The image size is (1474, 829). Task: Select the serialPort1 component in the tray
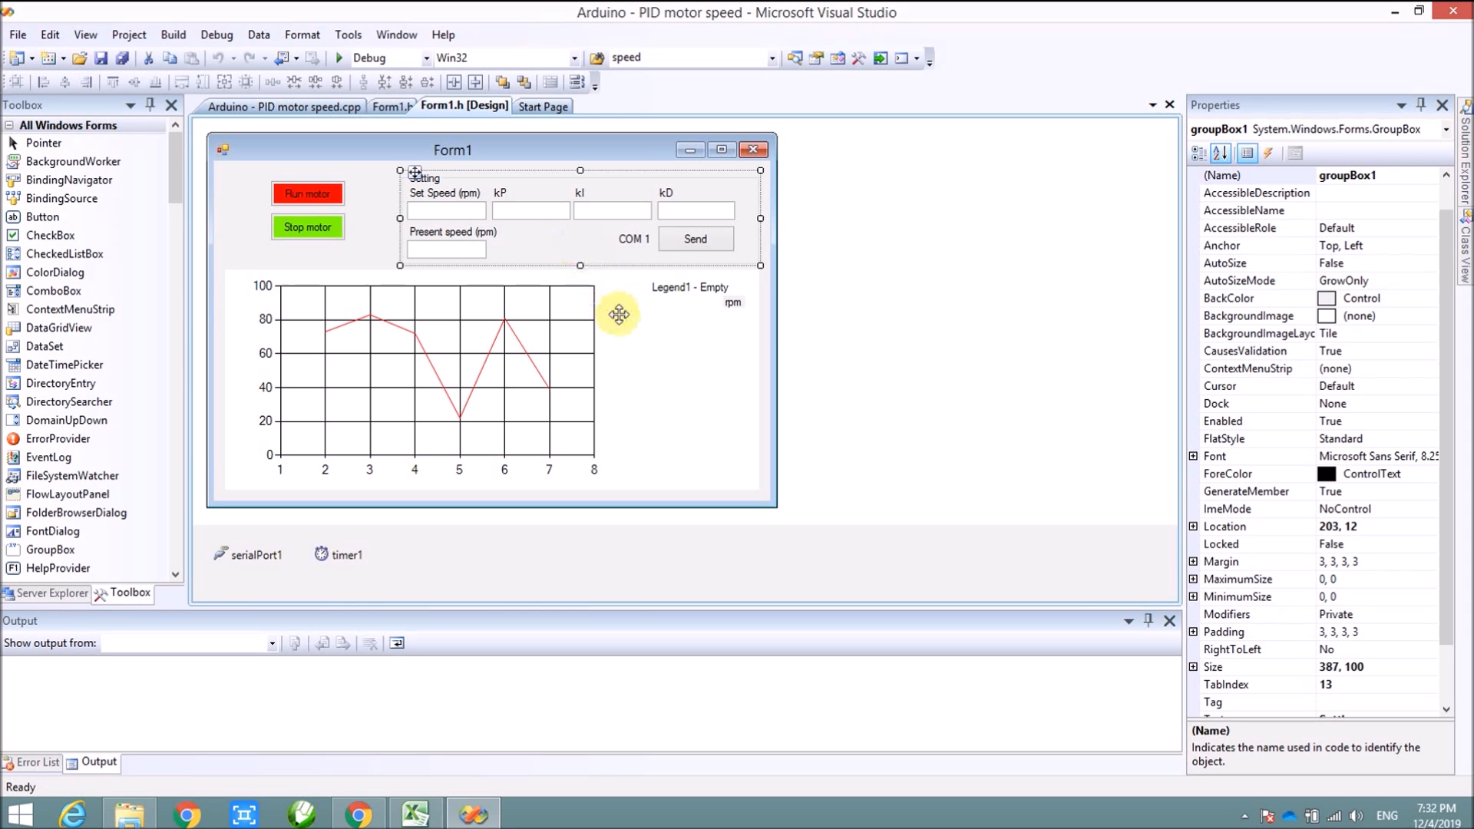coord(248,554)
